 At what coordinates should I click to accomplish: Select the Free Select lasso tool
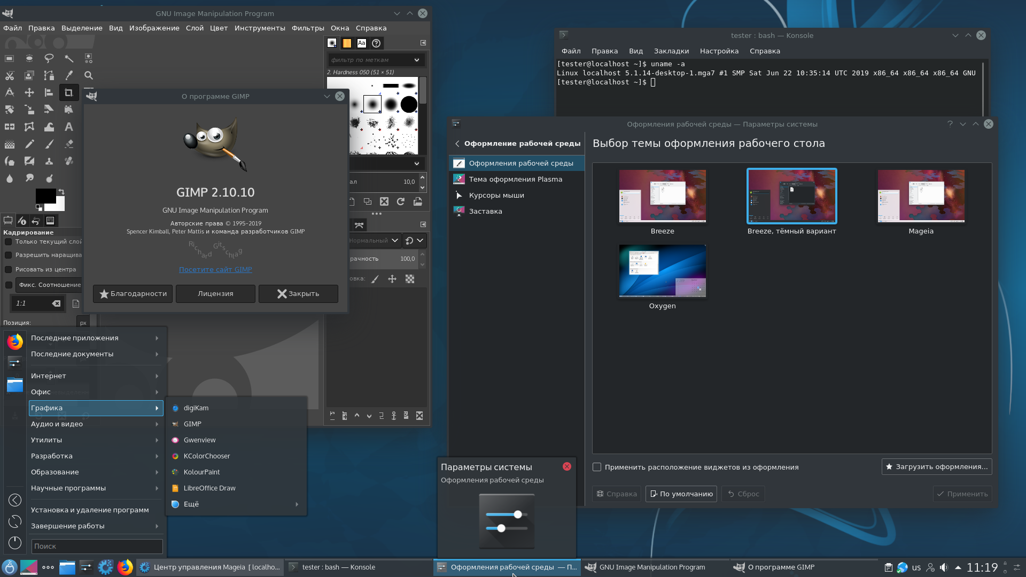pos(49,58)
